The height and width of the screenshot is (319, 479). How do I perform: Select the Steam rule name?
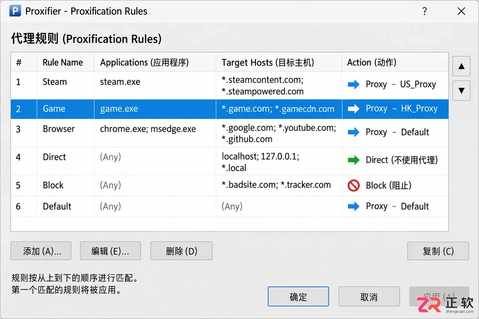pos(55,82)
